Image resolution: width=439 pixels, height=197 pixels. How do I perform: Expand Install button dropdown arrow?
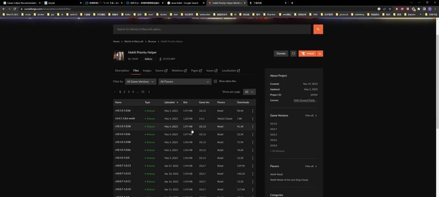coord(320,54)
